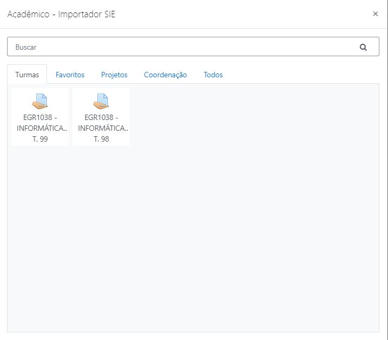The image size is (388, 340).
Task: Click the magnifying glass search icon
Action: coord(363,47)
